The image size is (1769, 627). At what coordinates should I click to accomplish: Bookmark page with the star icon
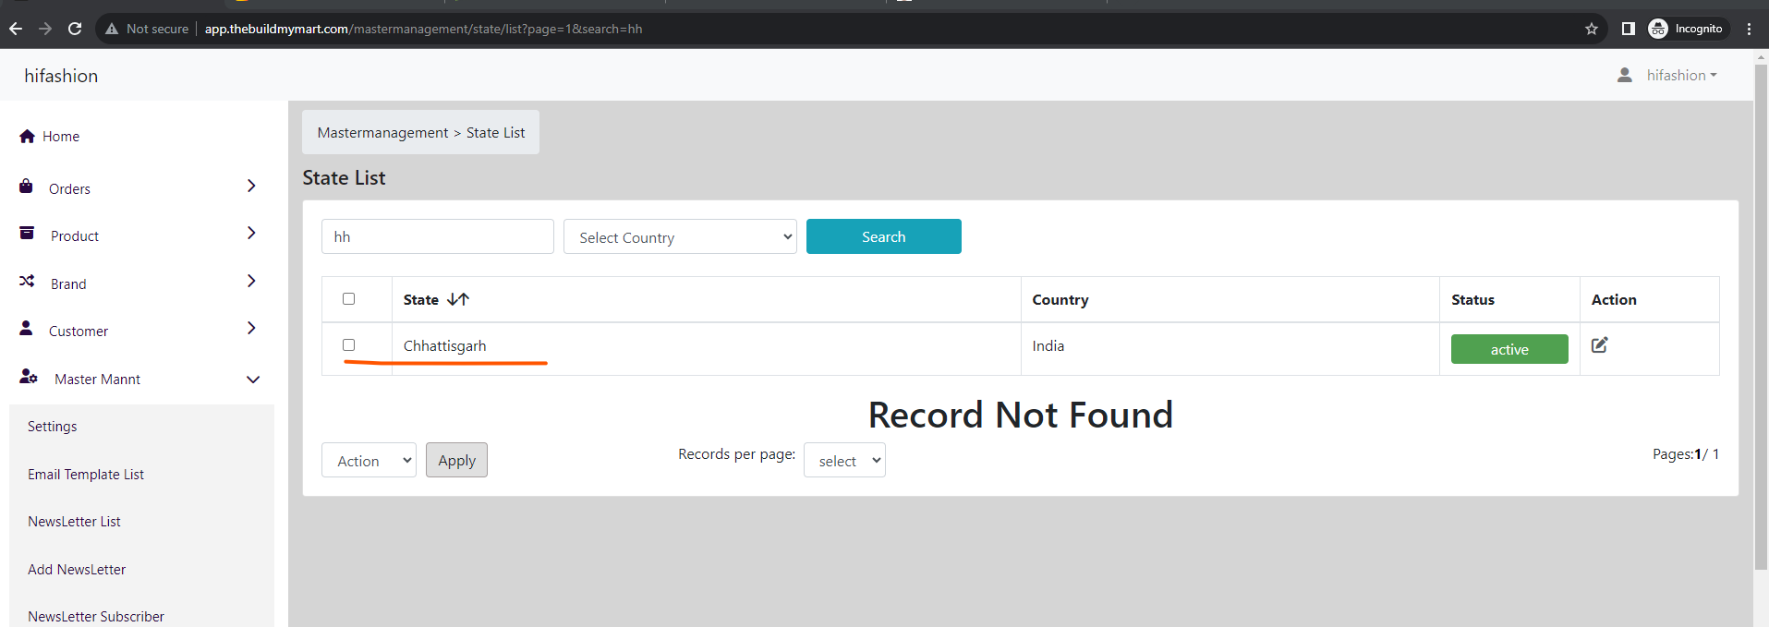pyautogui.click(x=1592, y=29)
